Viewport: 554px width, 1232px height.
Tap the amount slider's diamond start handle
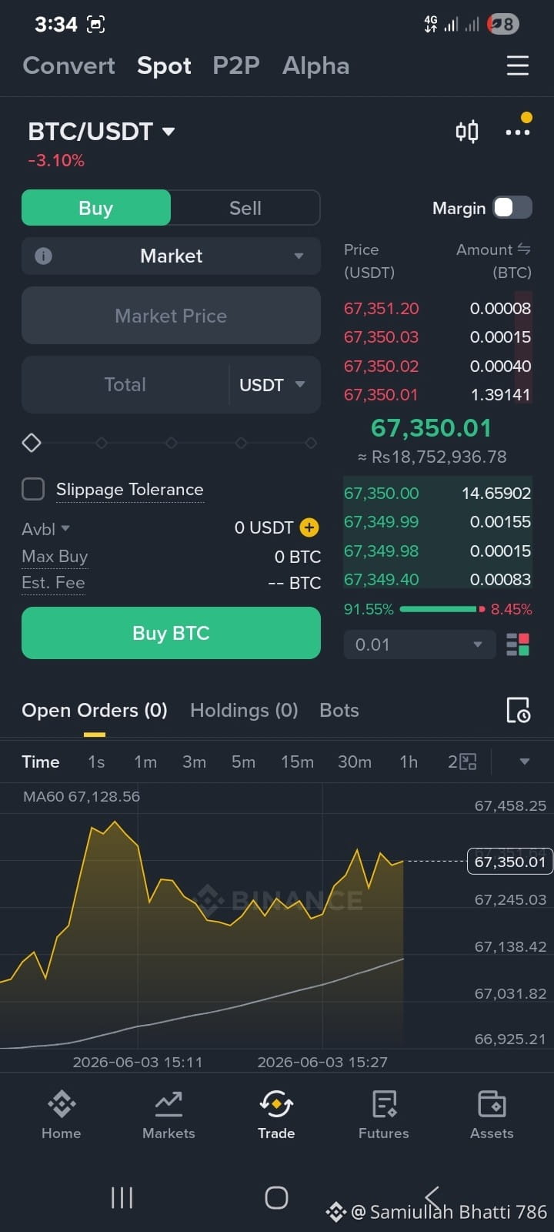pos(32,443)
